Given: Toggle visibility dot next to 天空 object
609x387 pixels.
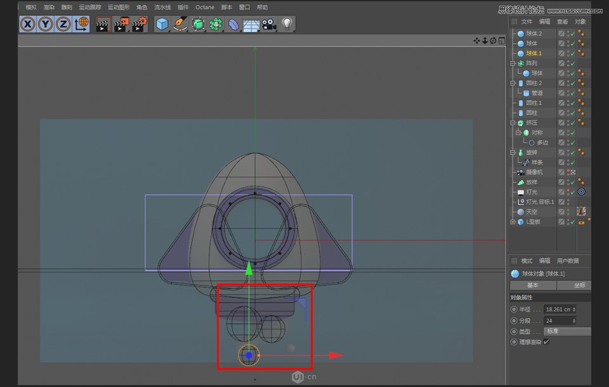Looking at the screenshot, I should tap(569, 211).
